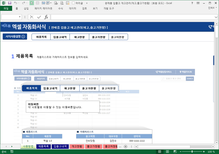
Task: Click the top navigation 입출고내역 button under the blue banner
Action: point(60,37)
